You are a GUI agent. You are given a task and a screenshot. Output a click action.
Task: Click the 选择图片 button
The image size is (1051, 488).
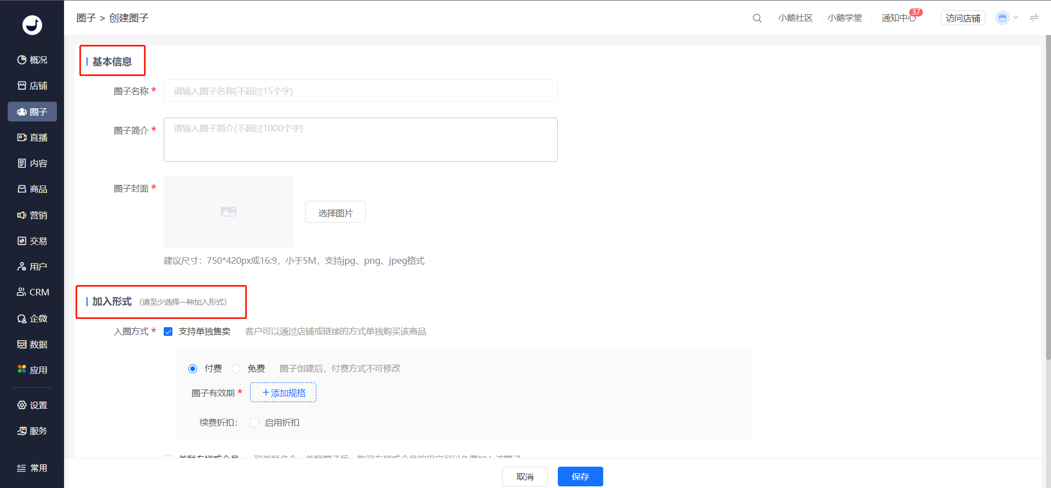335,212
